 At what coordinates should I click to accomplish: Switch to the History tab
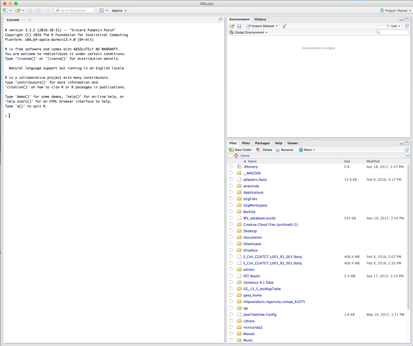pyautogui.click(x=260, y=19)
